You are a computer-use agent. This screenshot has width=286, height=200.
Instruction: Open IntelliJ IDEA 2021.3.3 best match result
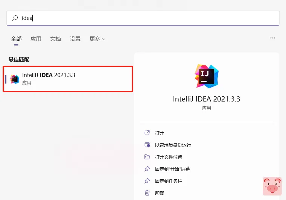(68, 79)
